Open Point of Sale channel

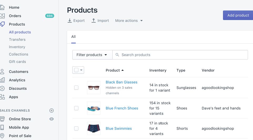pos(20,136)
